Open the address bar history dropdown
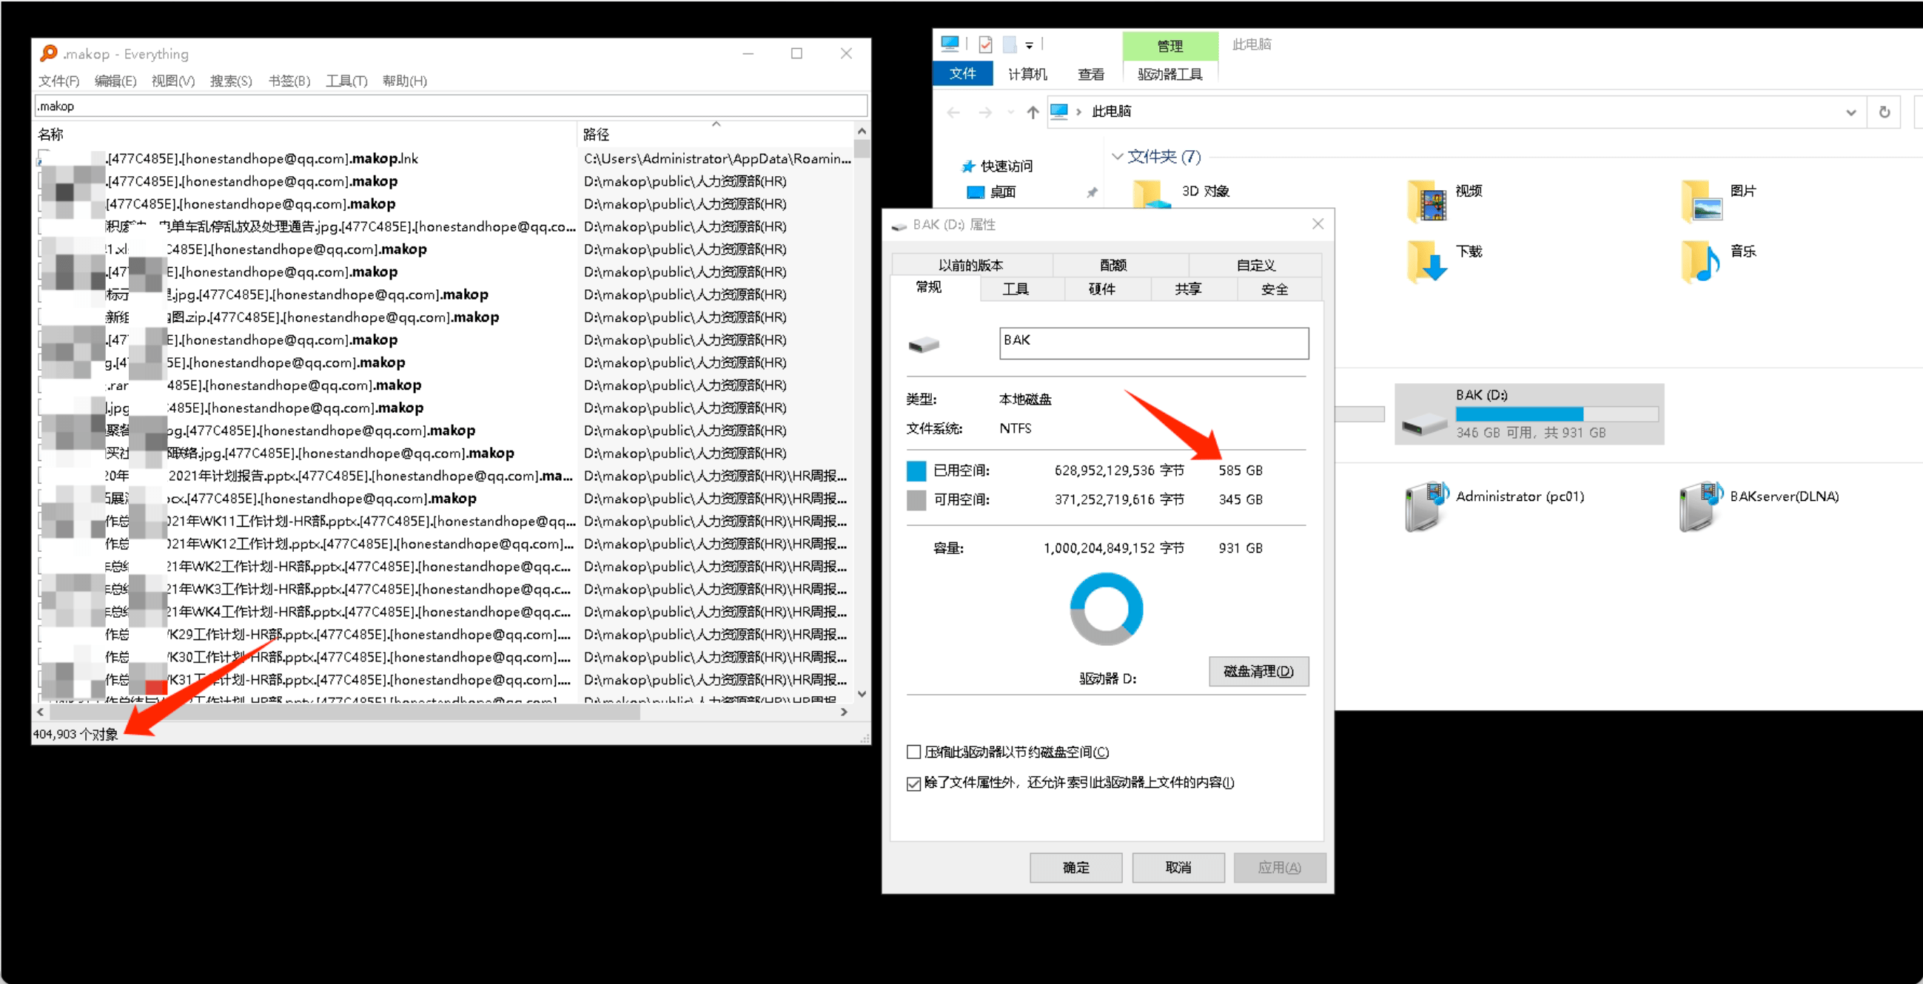 tap(1851, 111)
